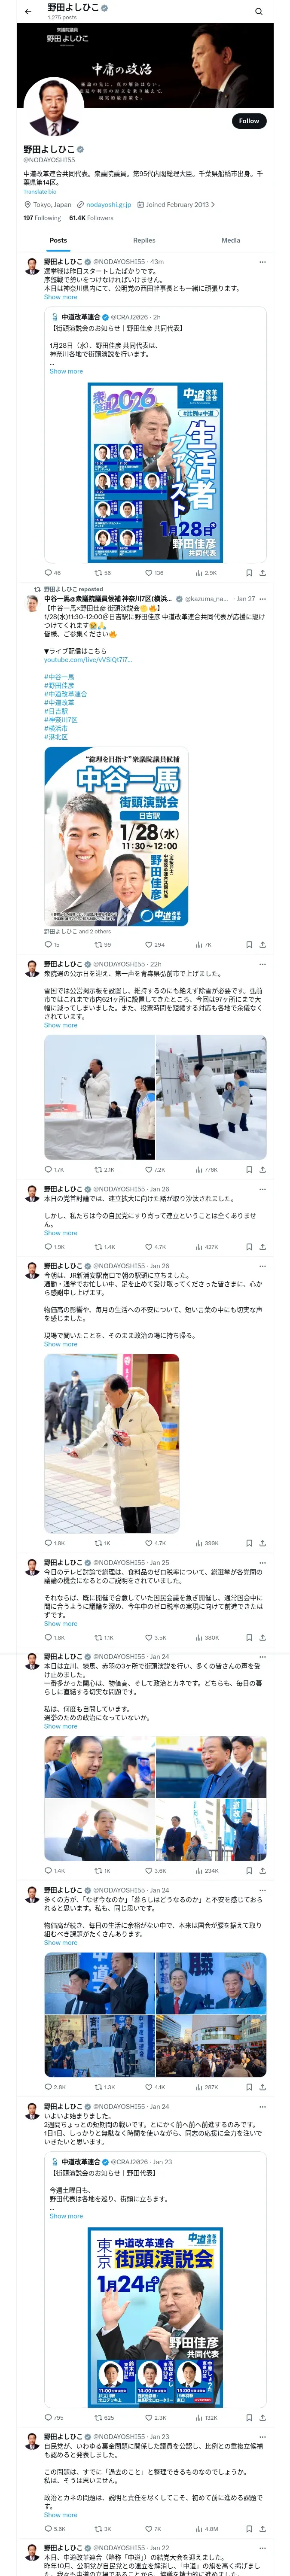Share the 生活者ファースト poster post
Image resolution: width=290 pixels, height=2576 pixels.
tap(262, 573)
